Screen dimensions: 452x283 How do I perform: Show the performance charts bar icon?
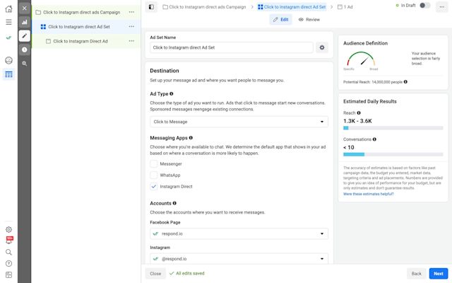(x=25, y=22)
